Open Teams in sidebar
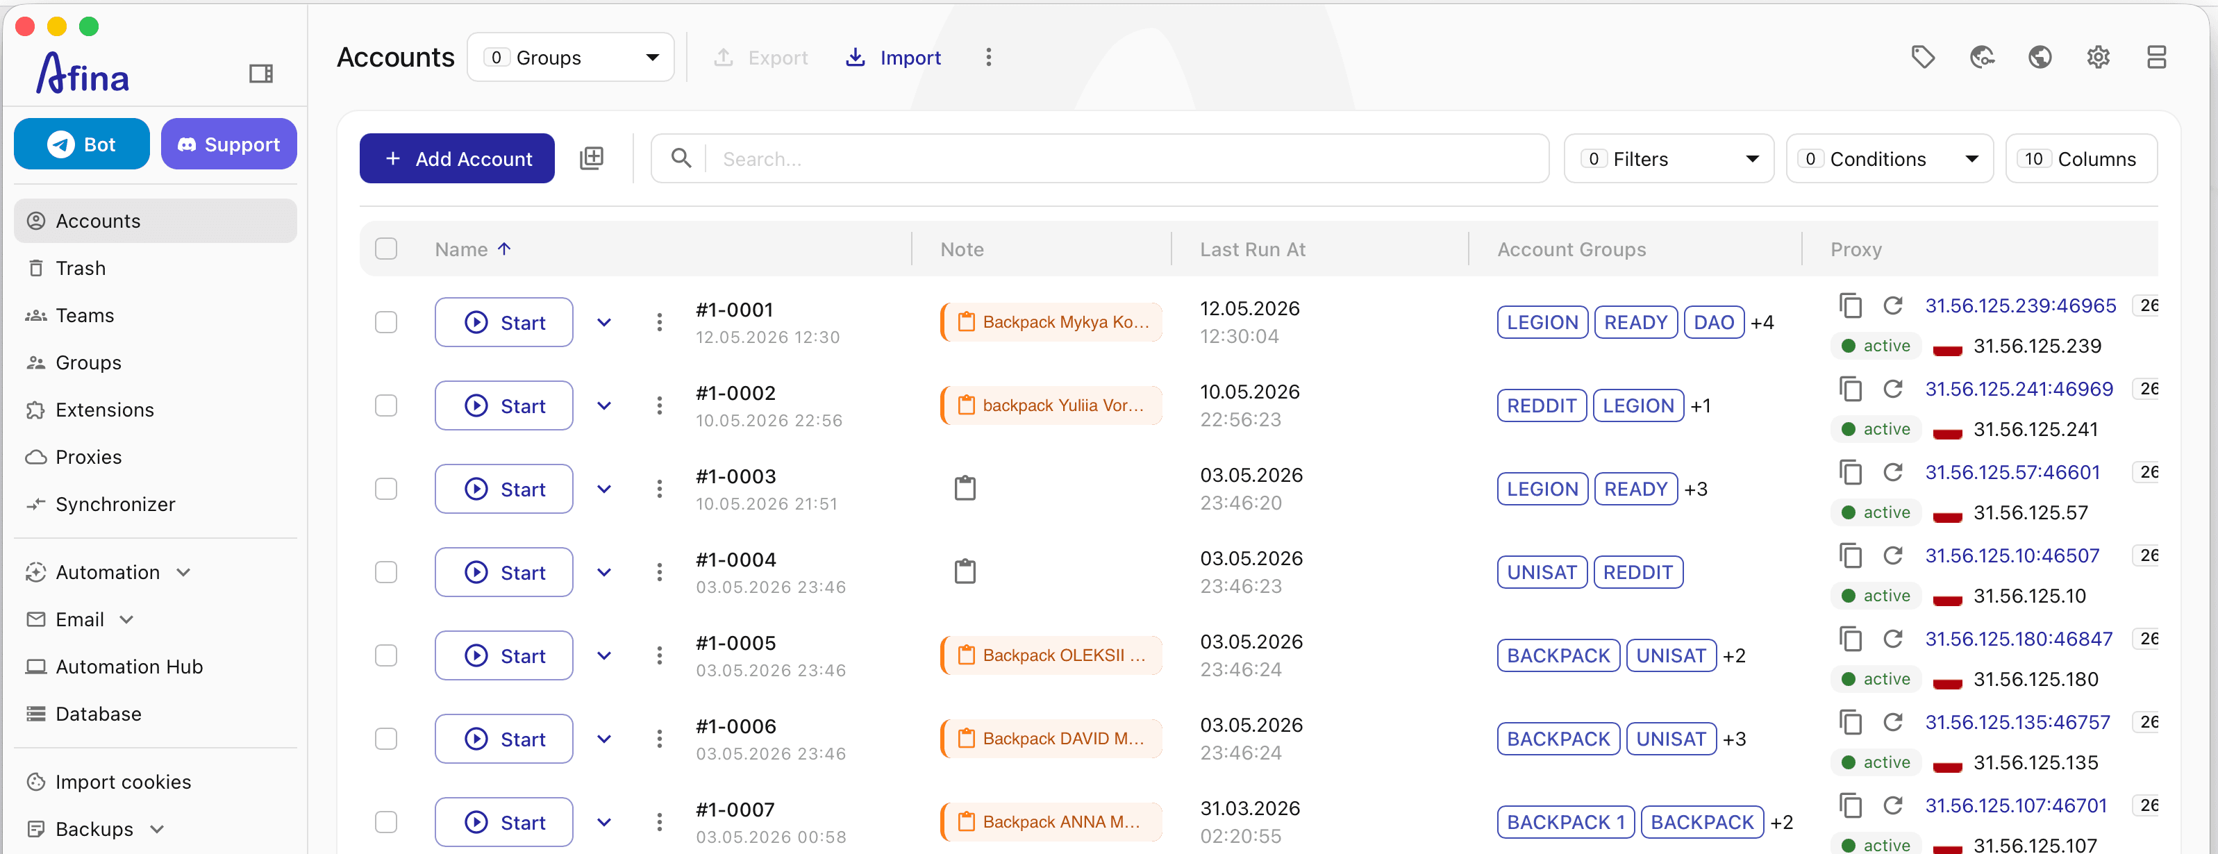The height and width of the screenshot is (854, 2218). (x=155, y=316)
